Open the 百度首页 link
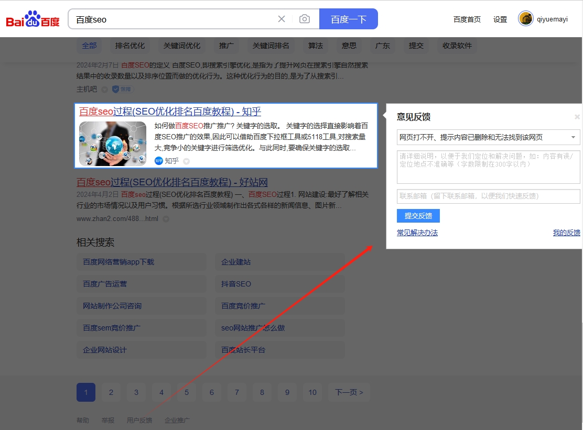 467,19
